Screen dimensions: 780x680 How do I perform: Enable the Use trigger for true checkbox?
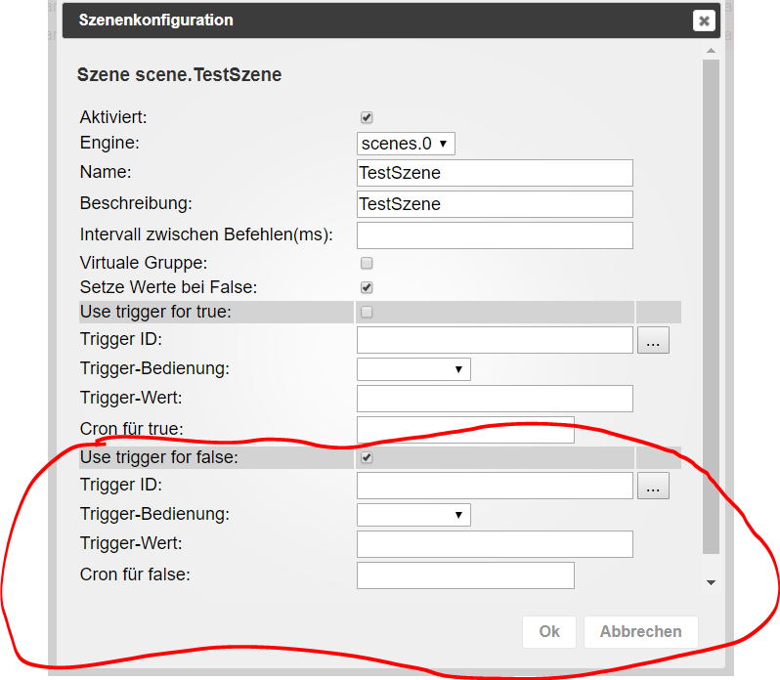367,312
